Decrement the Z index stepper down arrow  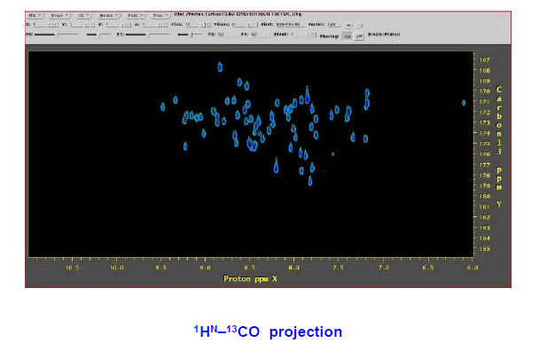(129, 25)
